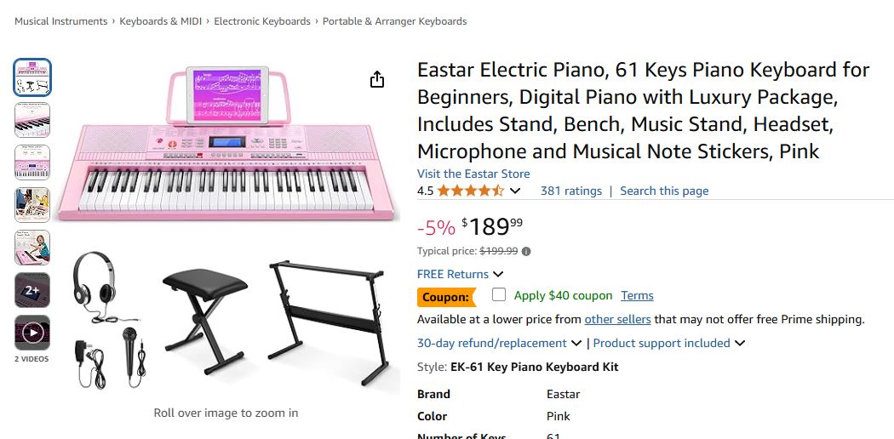The image size is (894, 439).
Task: Go to Musical Instruments breadcrumb
Action: [x=60, y=21]
